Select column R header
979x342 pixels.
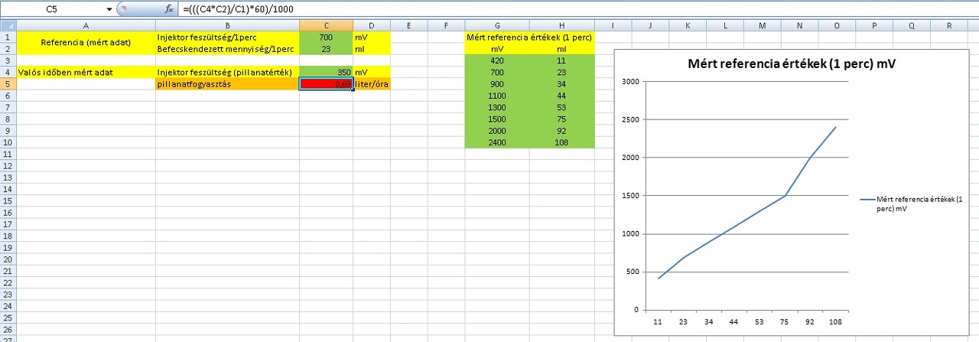point(949,25)
